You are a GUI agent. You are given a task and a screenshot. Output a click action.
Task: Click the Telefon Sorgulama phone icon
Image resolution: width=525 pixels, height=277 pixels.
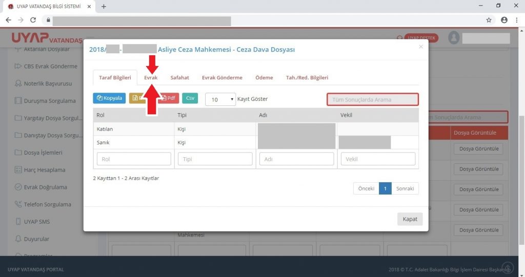click(x=19, y=204)
